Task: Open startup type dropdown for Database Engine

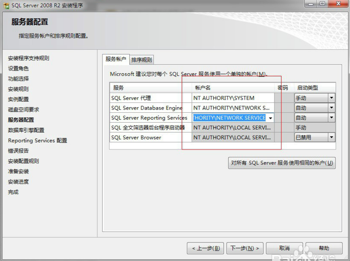Action: [x=331, y=108]
